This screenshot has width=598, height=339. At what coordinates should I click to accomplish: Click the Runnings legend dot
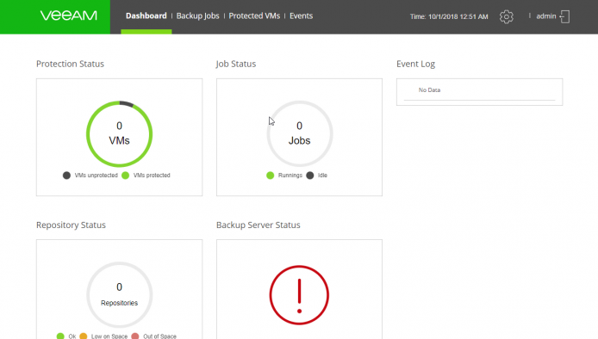270,176
